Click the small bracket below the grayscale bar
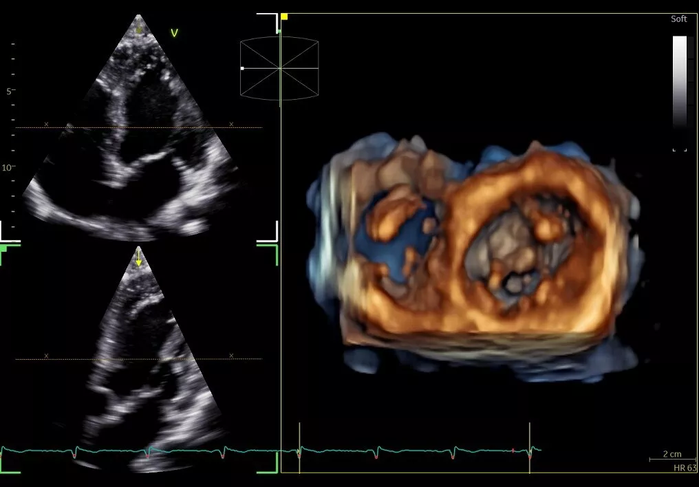Viewport: 699px width, 487px height. coord(679,150)
